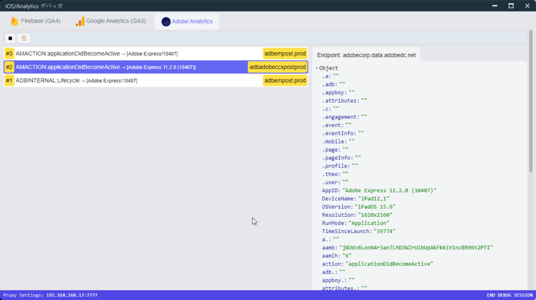
Task: Open the Google Analytics (GA3) tab
Action: [x=110, y=21]
